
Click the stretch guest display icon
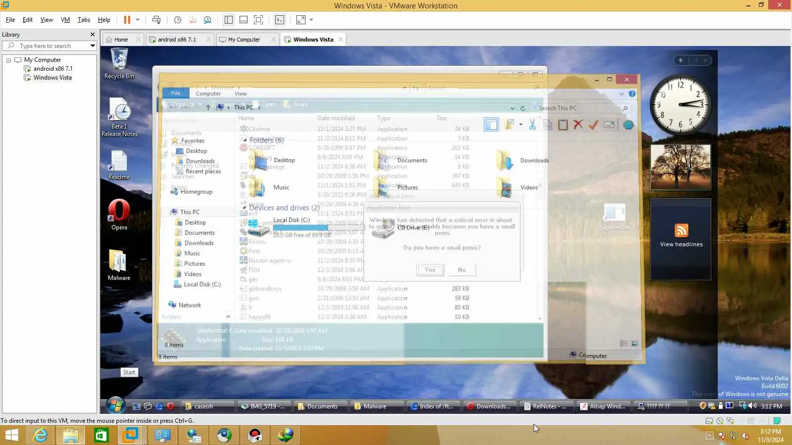point(301,20)
